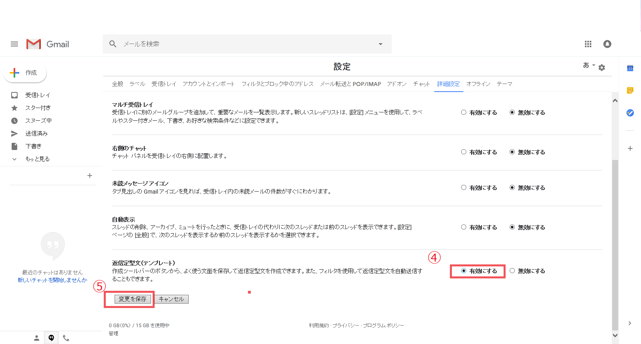Switch to the ラベル tab
Image resolution: width=641 pixels, height=344 pixels.
pos(137,84)
